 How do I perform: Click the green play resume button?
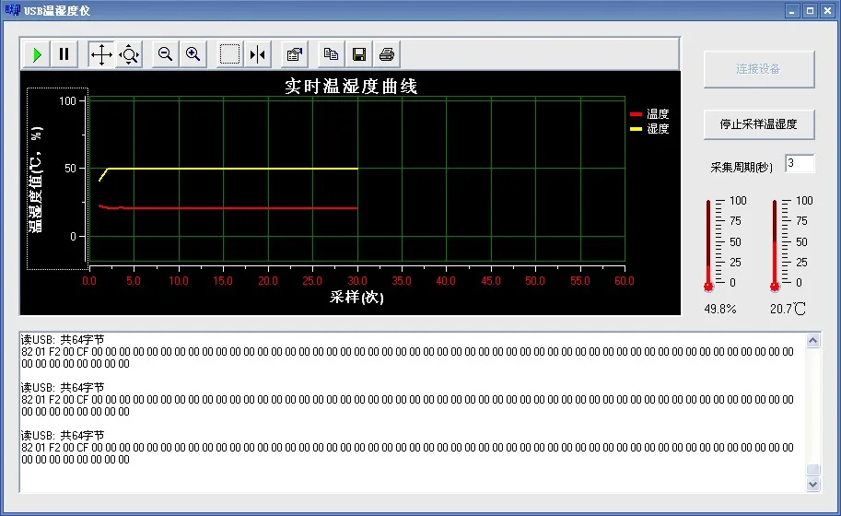[x=37, y=54]
